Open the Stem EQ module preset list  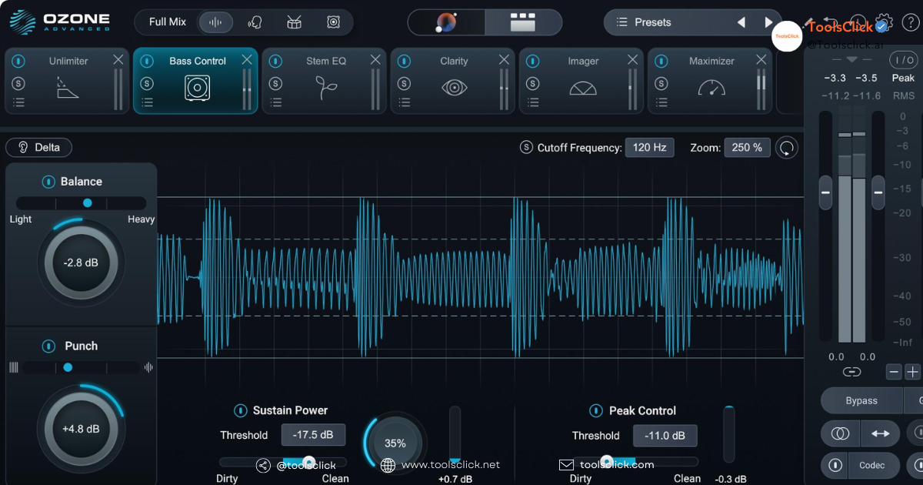[x=275, y=102]
